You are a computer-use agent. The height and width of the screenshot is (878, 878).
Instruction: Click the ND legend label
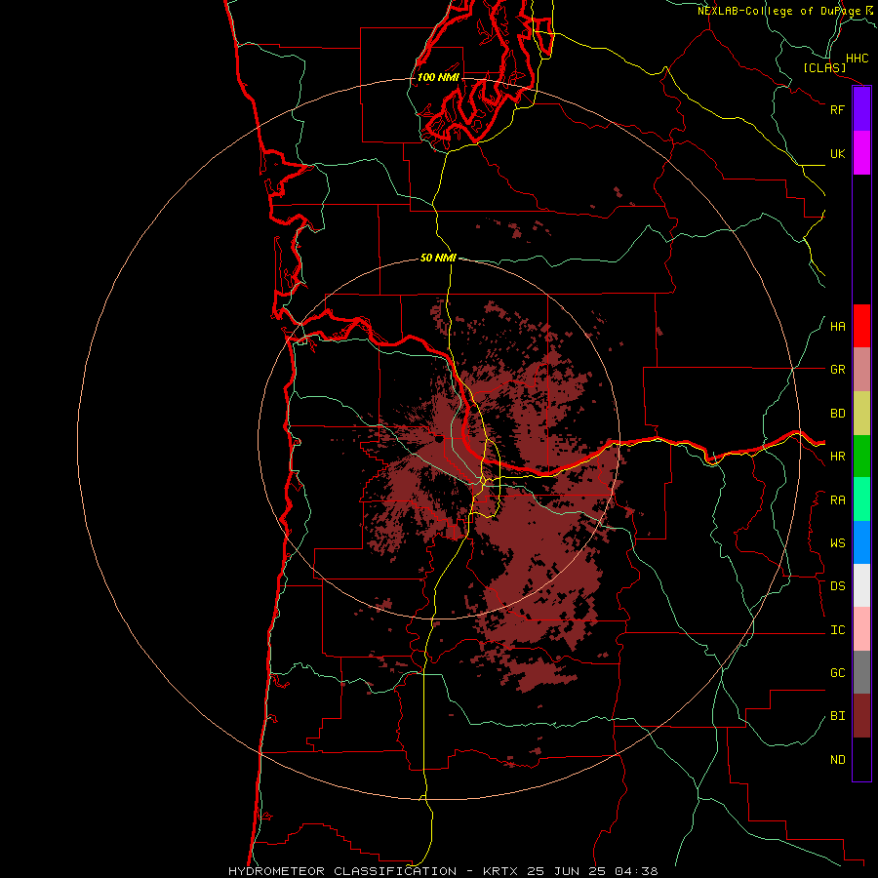[837, 760]
